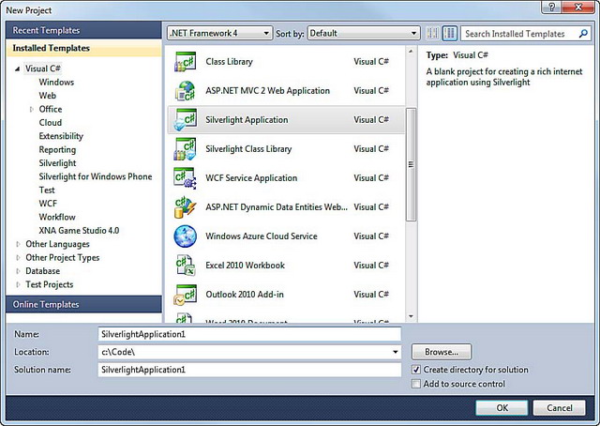
Task: Select Windows under Visual C#
Action: pyautogui.click(x=56, y=82)
